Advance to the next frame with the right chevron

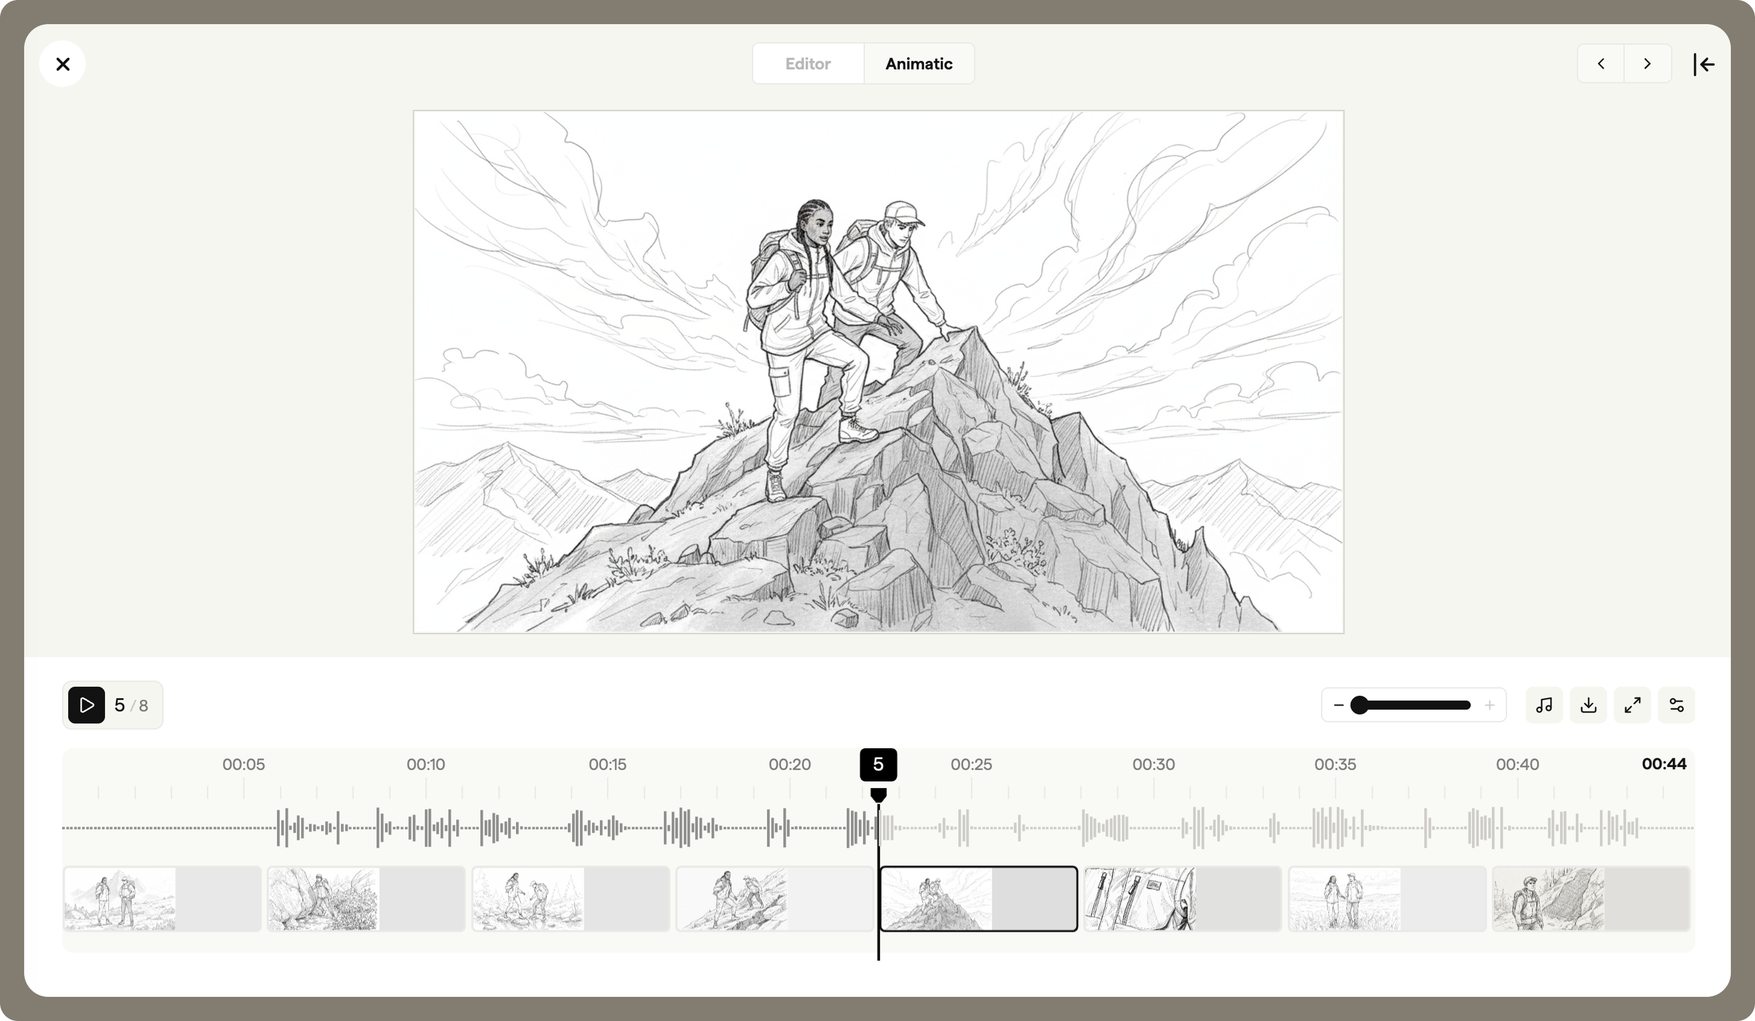coord(1647,63)
